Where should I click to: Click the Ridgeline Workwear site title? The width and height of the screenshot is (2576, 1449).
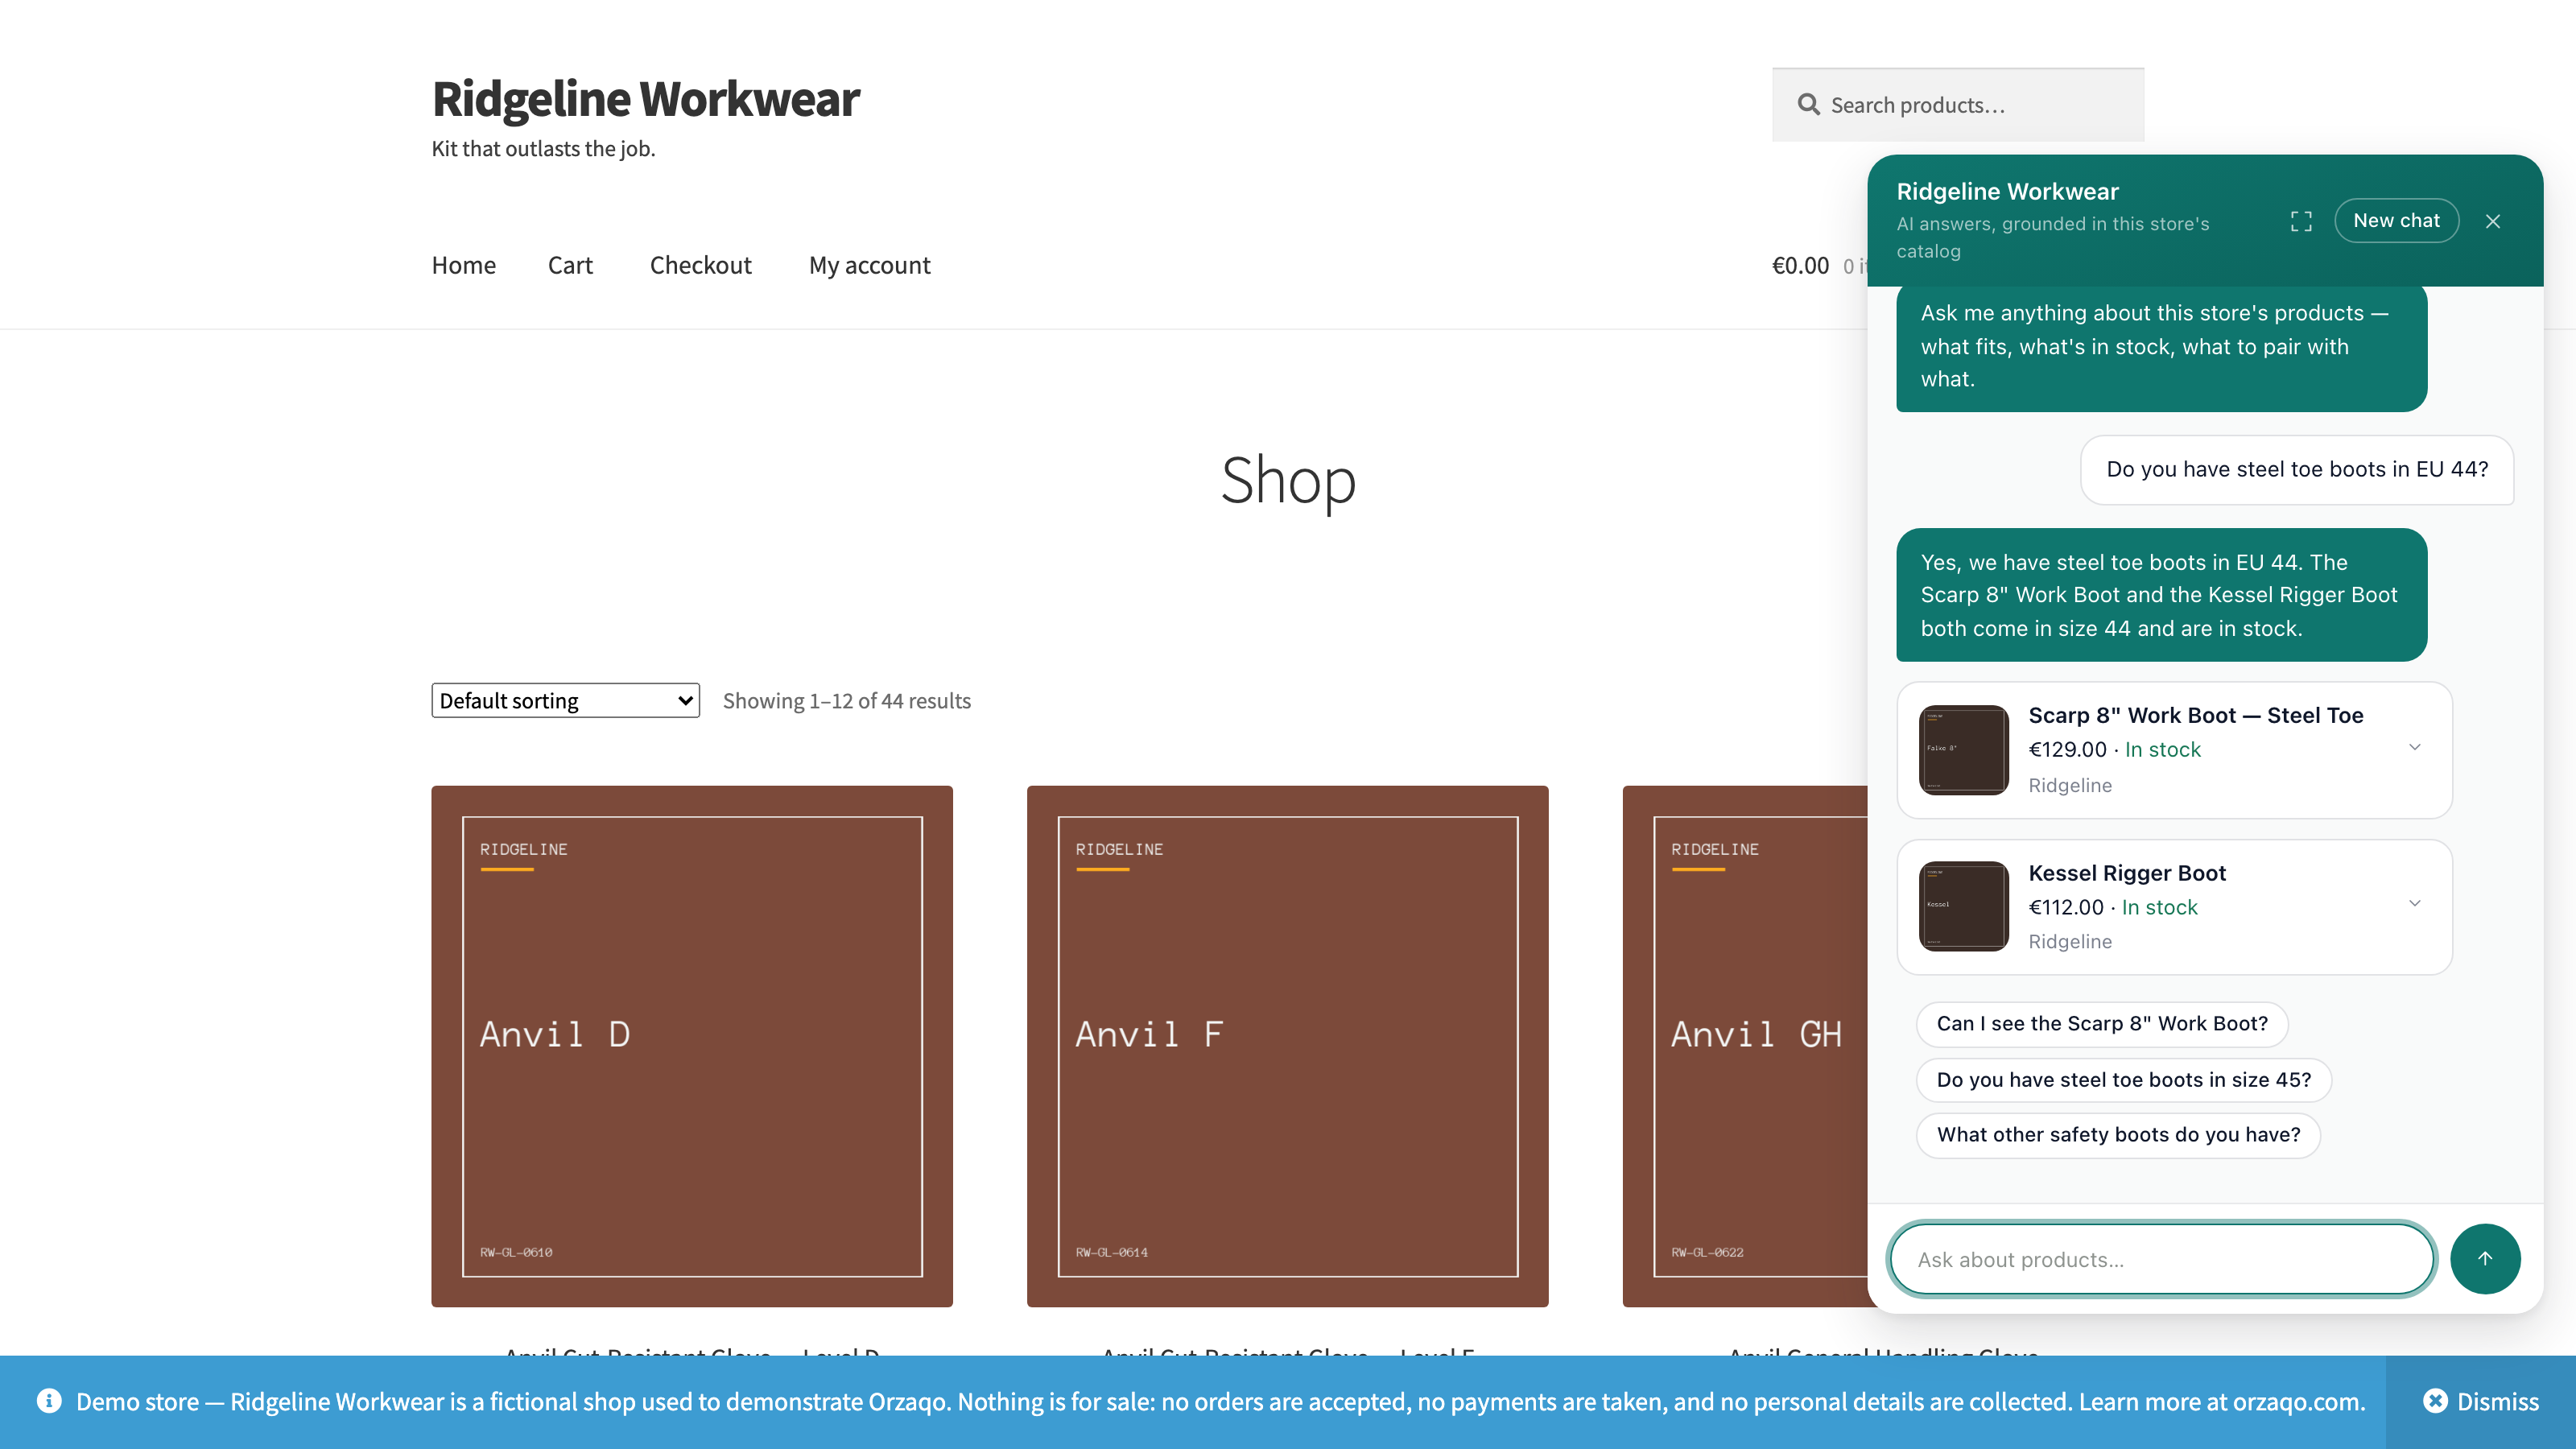pos(645,98)
